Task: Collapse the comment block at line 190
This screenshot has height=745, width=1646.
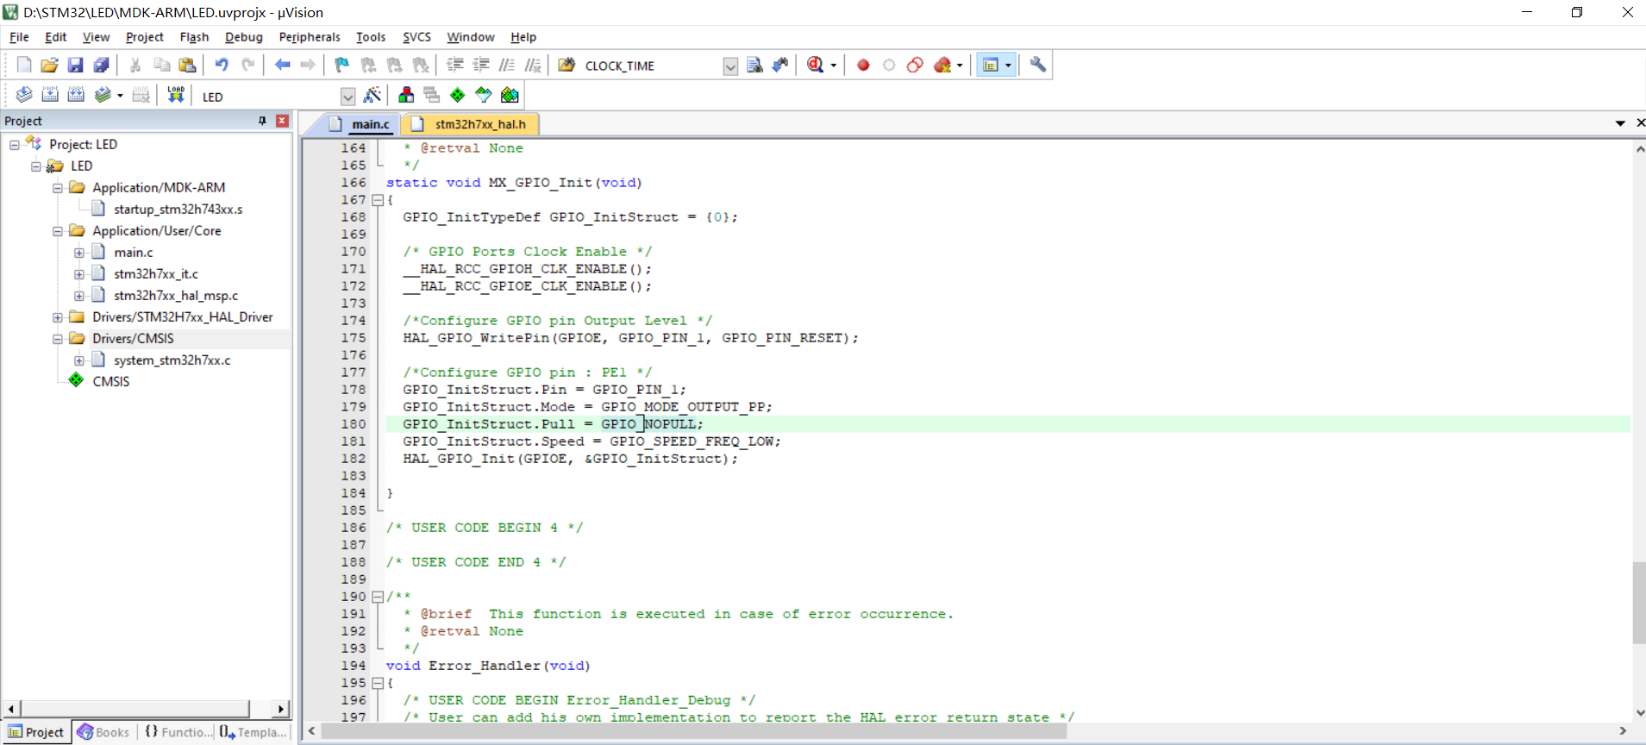Action: [x=377, y=597]
